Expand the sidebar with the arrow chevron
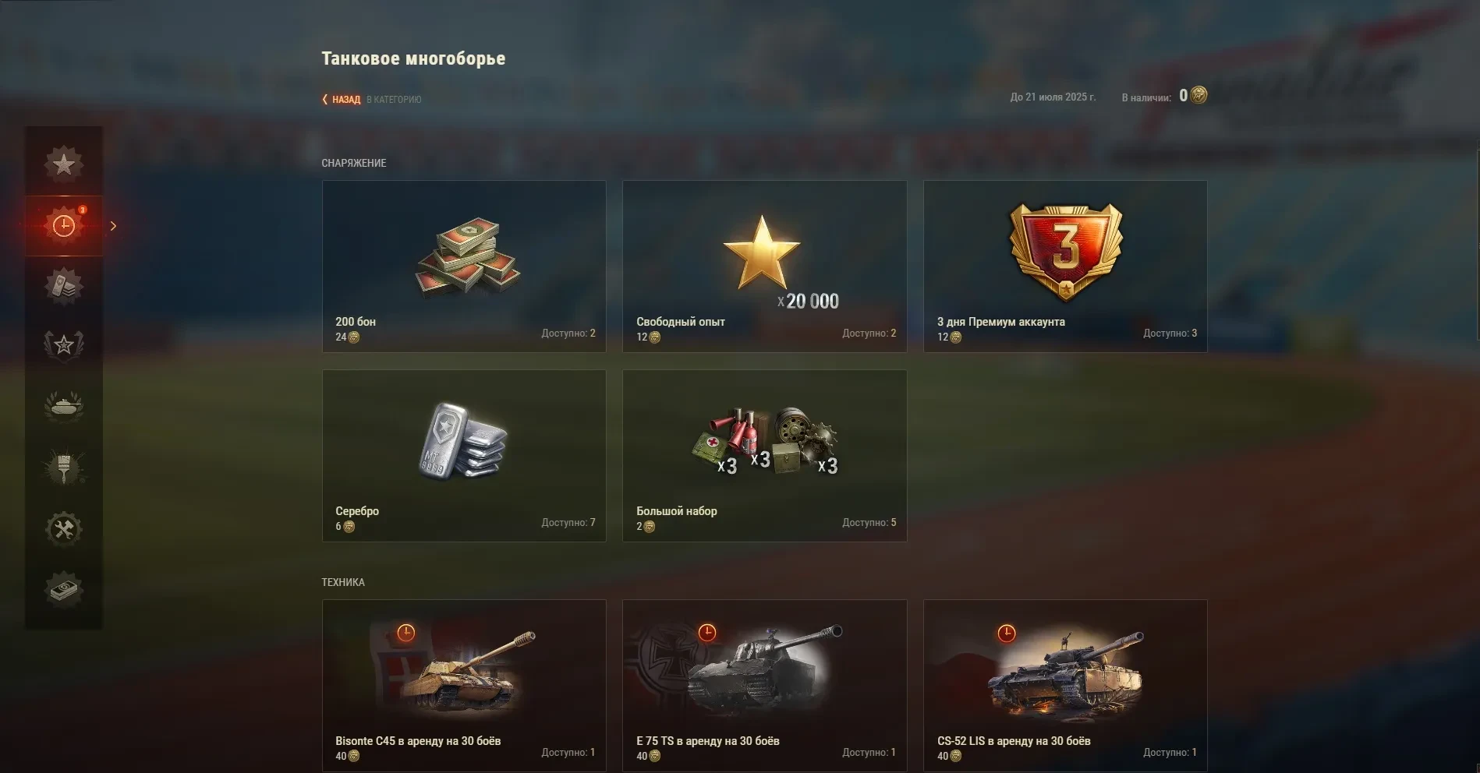The image size is (1480, 773). [x=113, y=226]
